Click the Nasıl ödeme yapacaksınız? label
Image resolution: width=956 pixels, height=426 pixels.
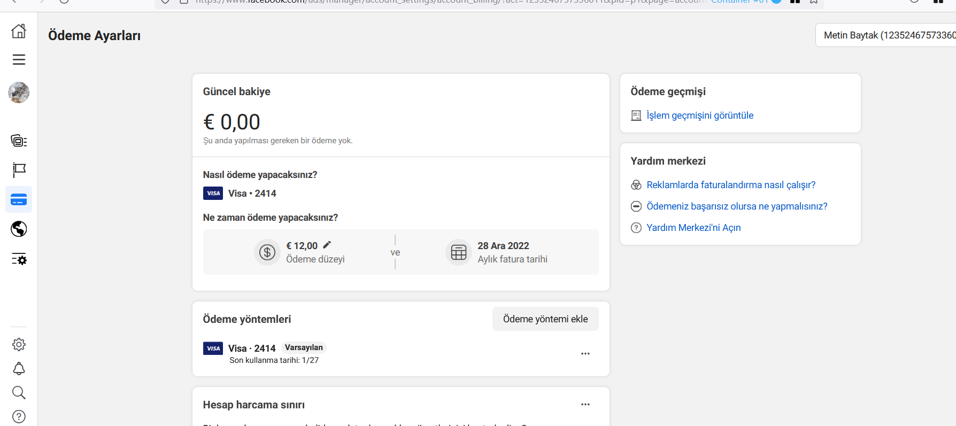(x=260, y=175)
